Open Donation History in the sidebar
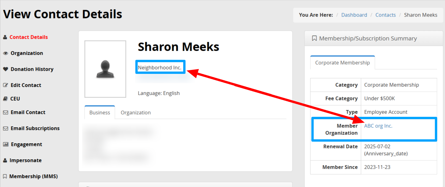 [x=32, y=69]
